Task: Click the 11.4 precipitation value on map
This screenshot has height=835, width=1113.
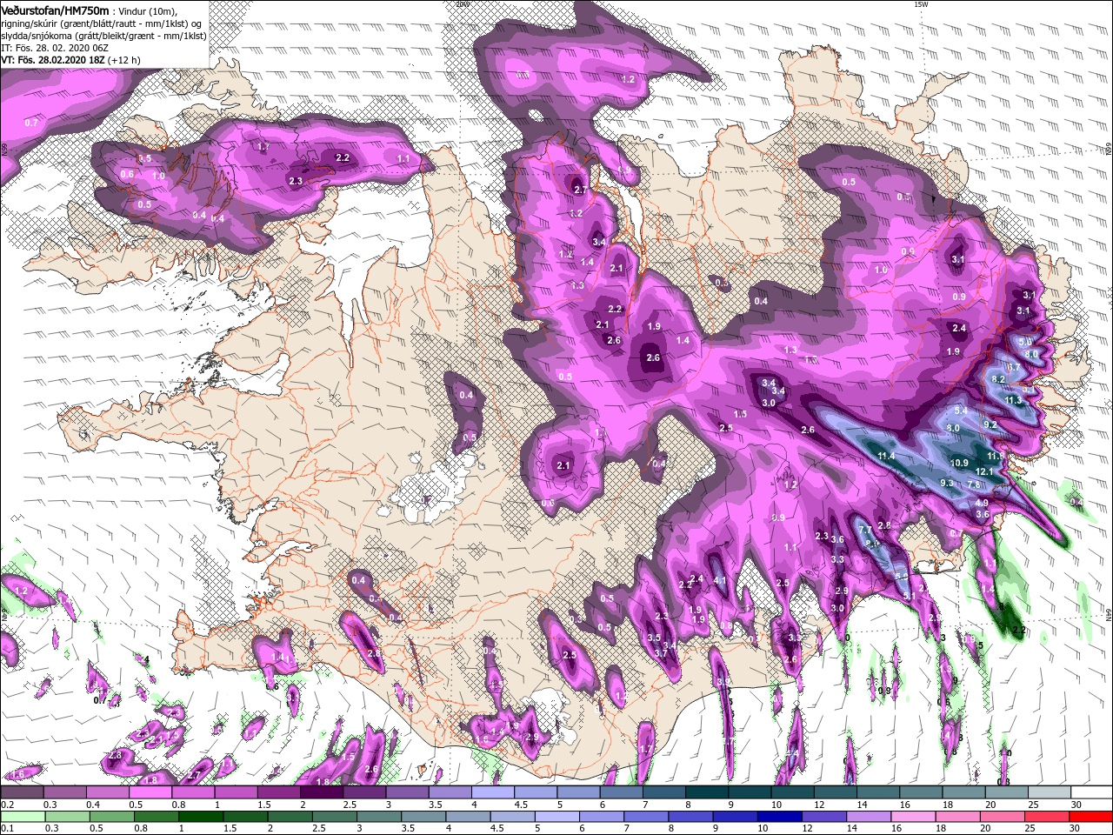Action: 886,456
